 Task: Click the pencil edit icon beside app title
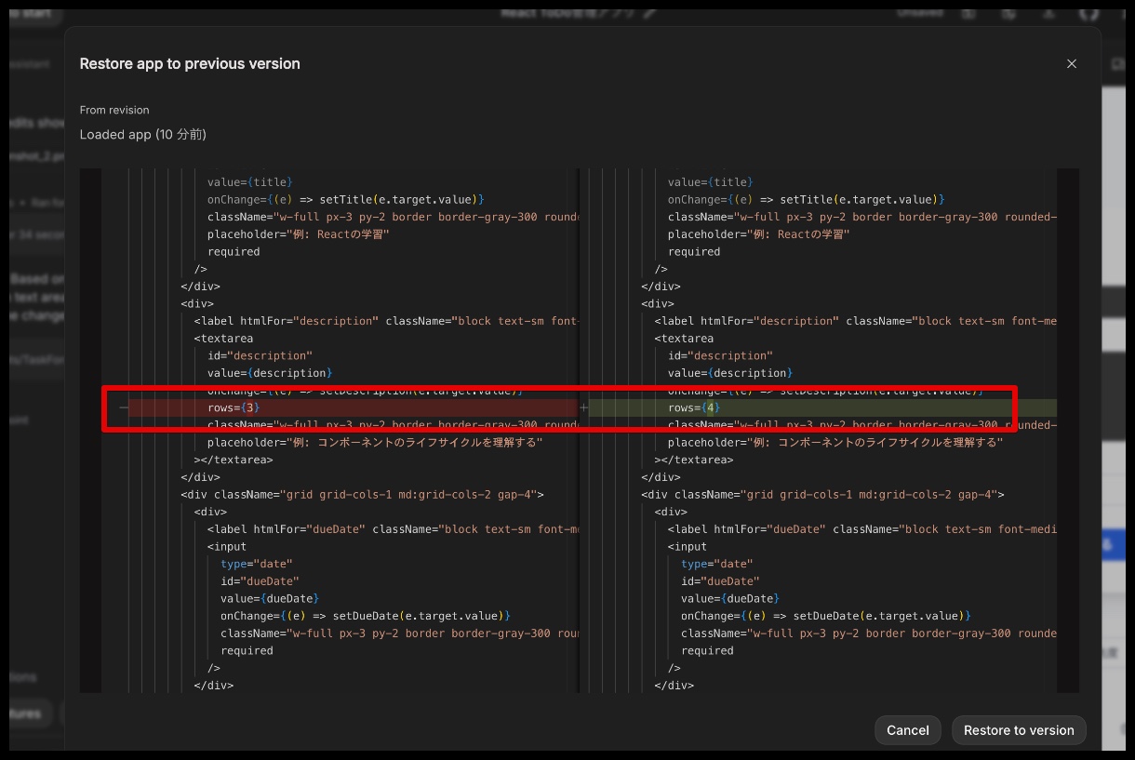point(649,13)
